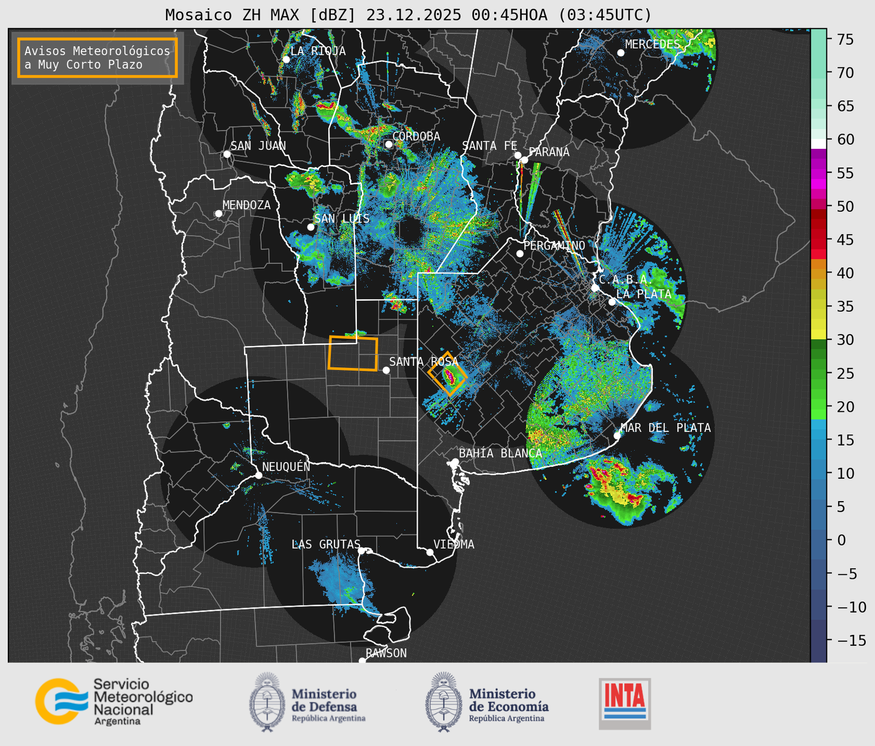This screenshot has height=746, width=875.
Task: Select the BAHÍA BLANCA city label
Action: [x=501, y=453]
